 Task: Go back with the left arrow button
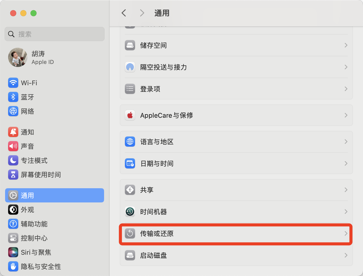[124, 13]
